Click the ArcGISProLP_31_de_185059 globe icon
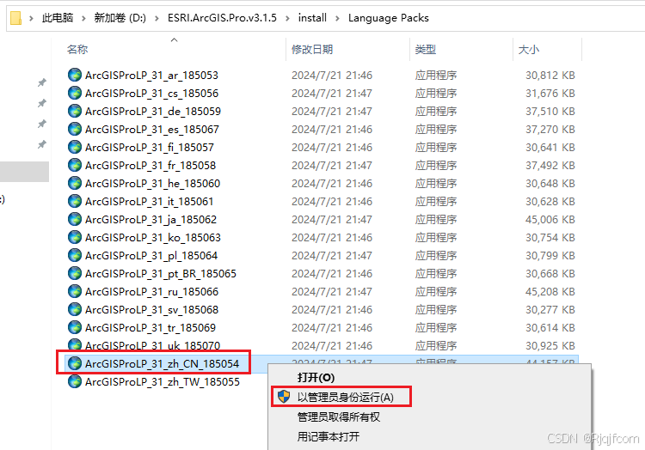The height and width of the screenshot is (450, 645). pyautogui.click(x=75, y=111)
